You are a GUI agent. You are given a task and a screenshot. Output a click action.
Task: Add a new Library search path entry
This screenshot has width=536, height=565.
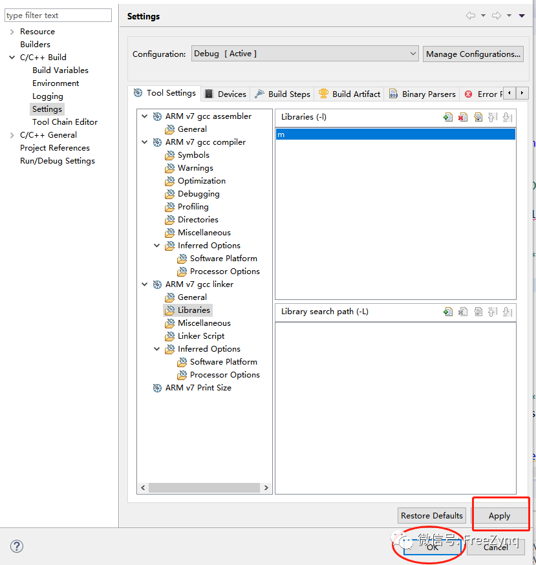pyautogui.click(x=448, y=312)
